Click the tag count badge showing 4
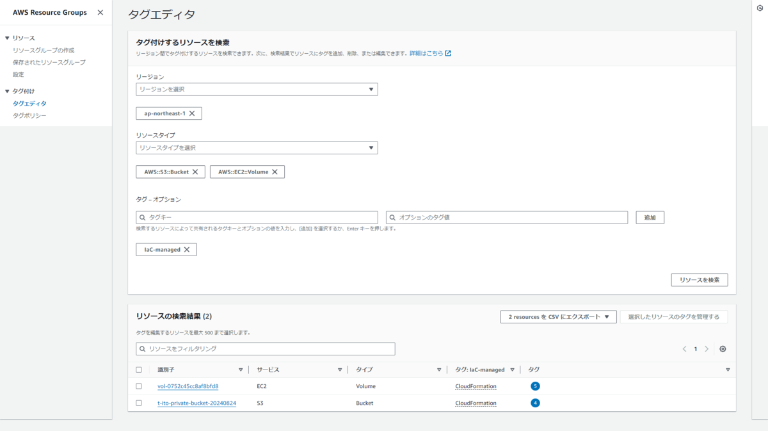Viewport: 768px width, 431px height. (x=535, y=403)
